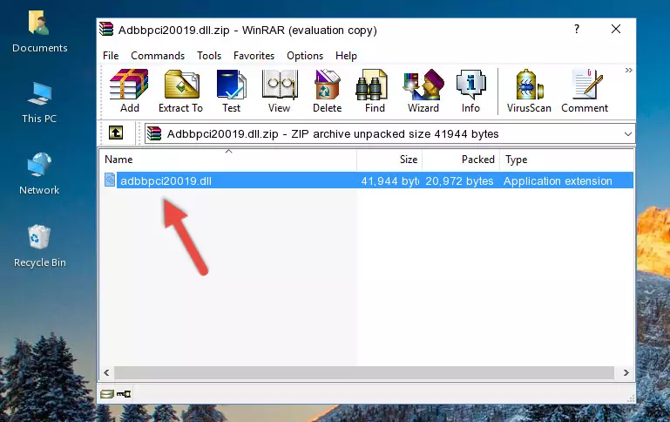Select the Delete toolbar icon
The height and width of the screenshot is (422, 670).
click(328, 91)
